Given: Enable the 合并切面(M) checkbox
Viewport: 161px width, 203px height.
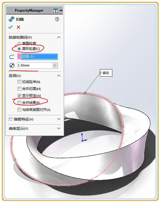Looking at the screenshot, I should pyautogui.click(x=19, y=89).
